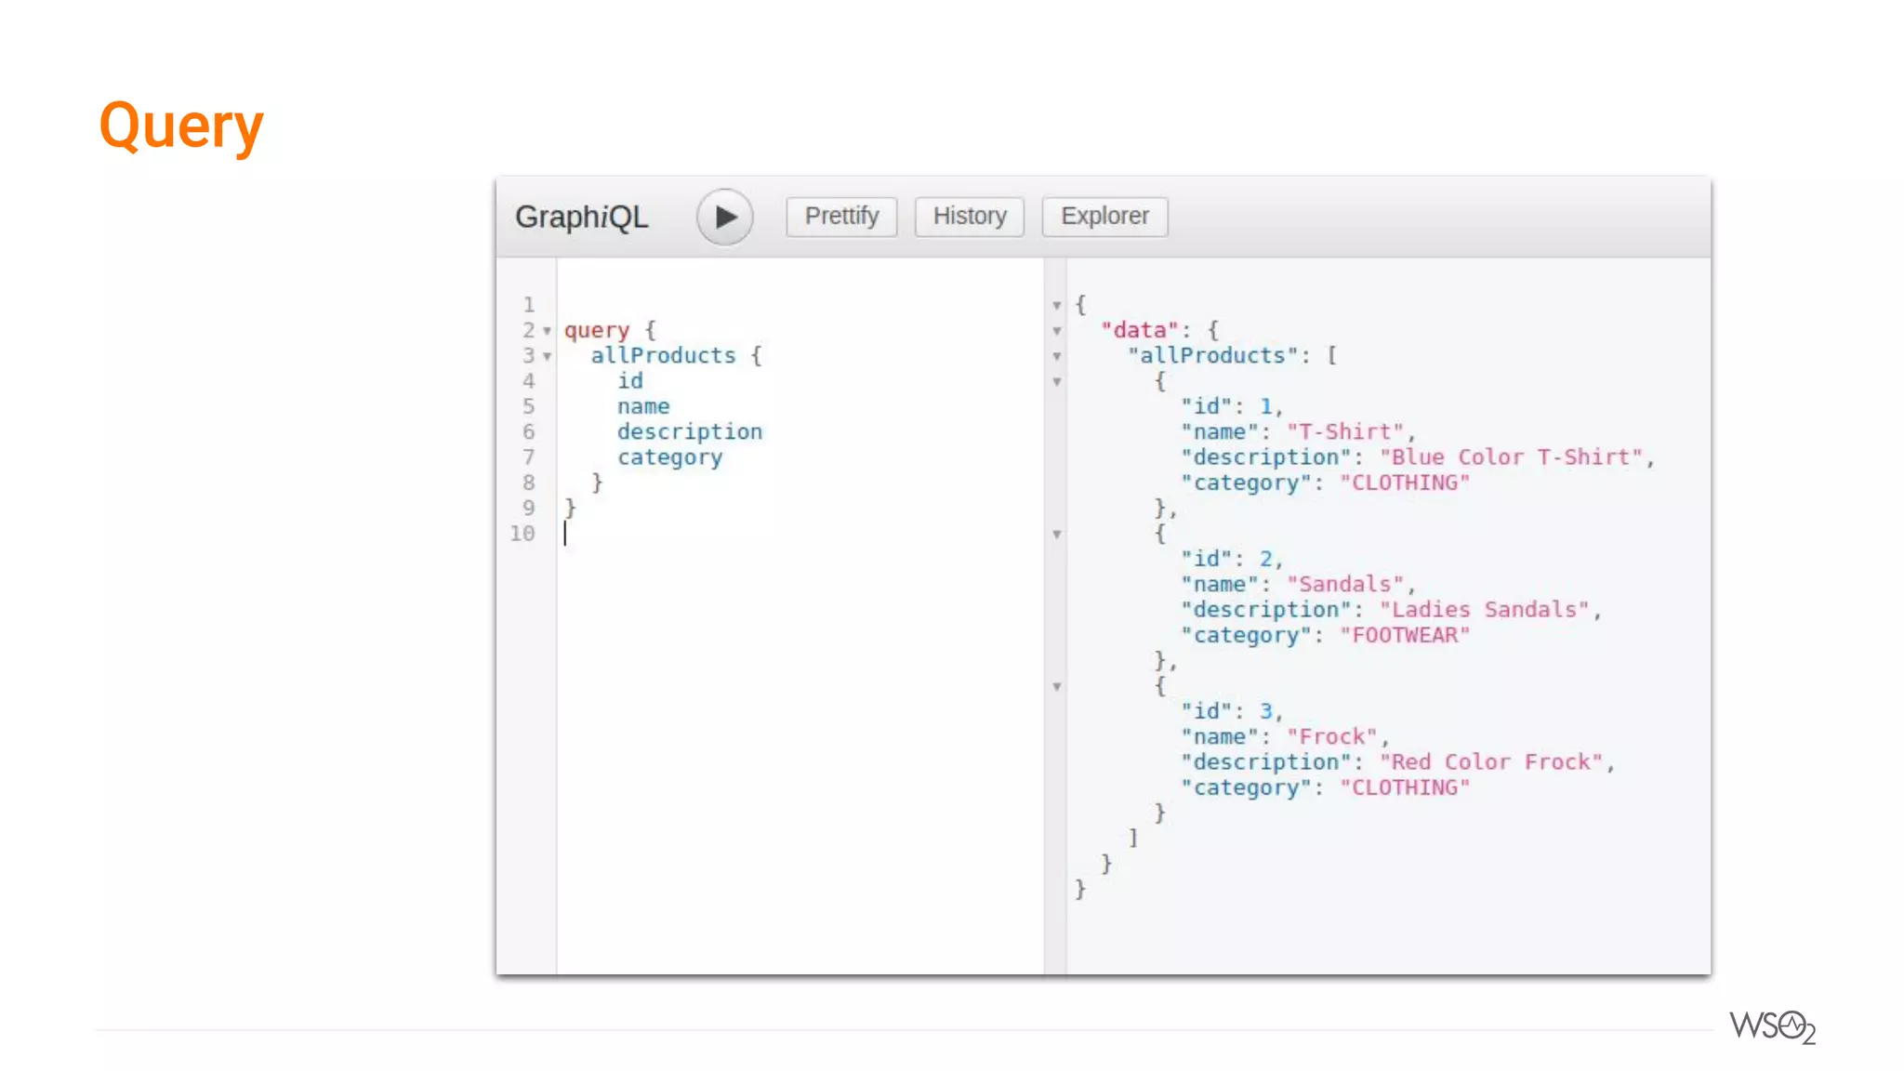
Task: Click the GraphiQL title in the toolbar
Action: [582, 217]
